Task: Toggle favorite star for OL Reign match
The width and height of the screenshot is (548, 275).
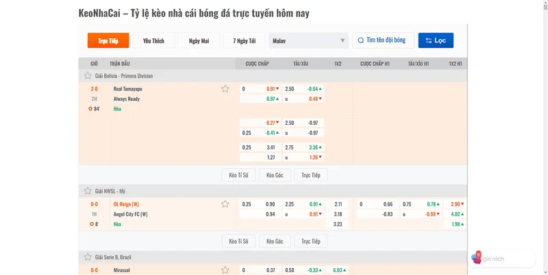Action: 225,204
